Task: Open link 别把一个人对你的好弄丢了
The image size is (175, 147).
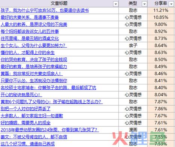Action: click(x=25, y=109)
